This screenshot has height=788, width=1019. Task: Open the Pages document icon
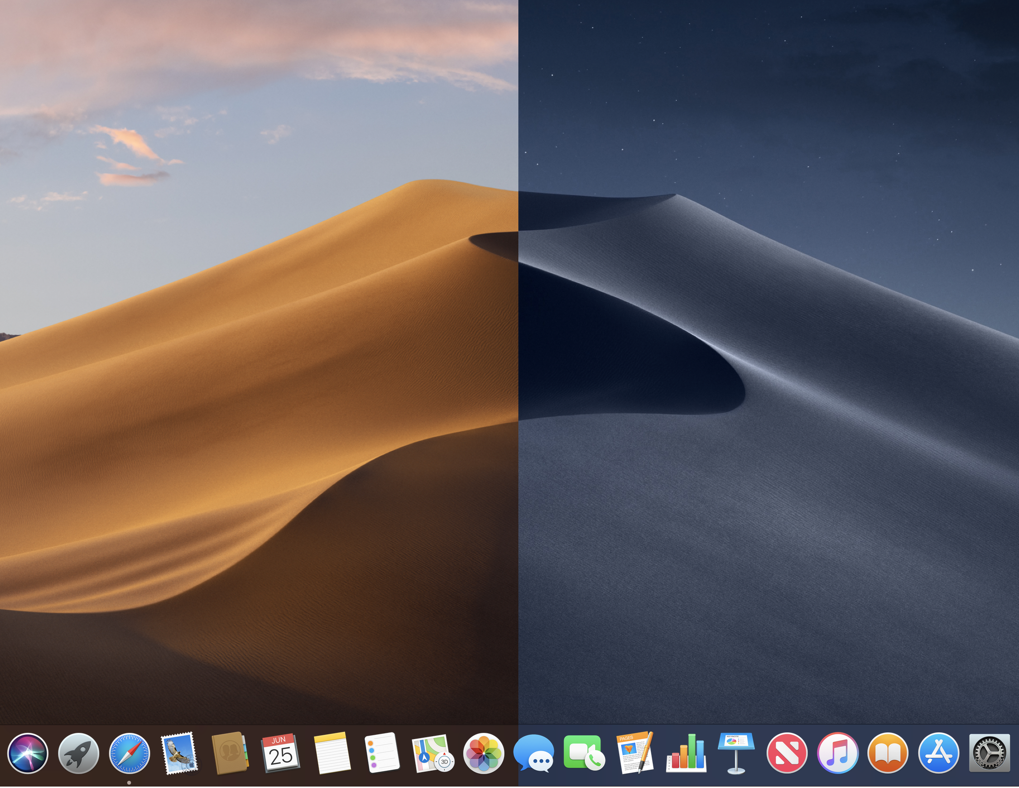pos(635,753)
